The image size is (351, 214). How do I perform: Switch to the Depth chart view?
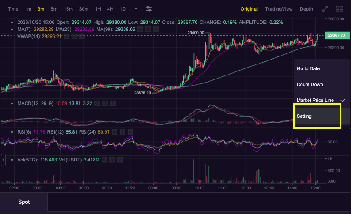306,9
